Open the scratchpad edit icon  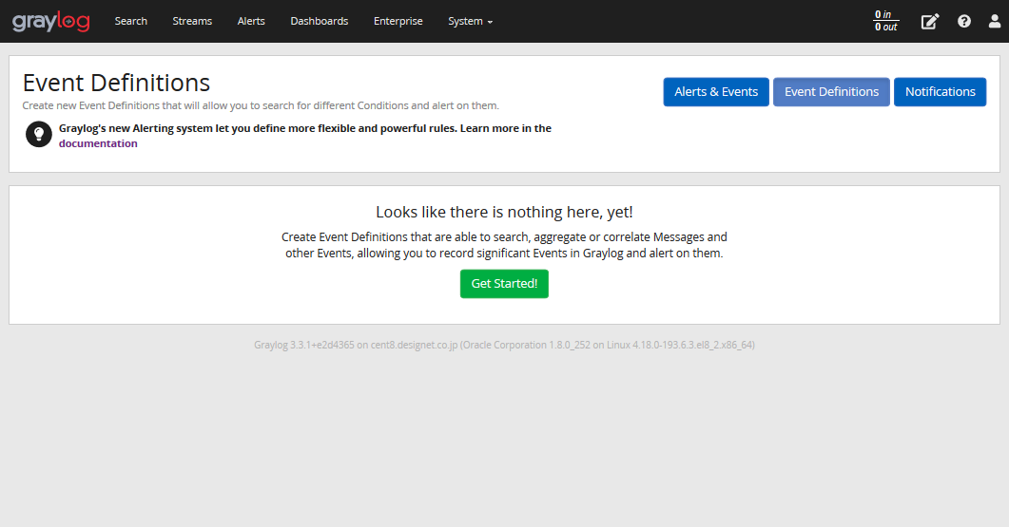tap(930, 21)
